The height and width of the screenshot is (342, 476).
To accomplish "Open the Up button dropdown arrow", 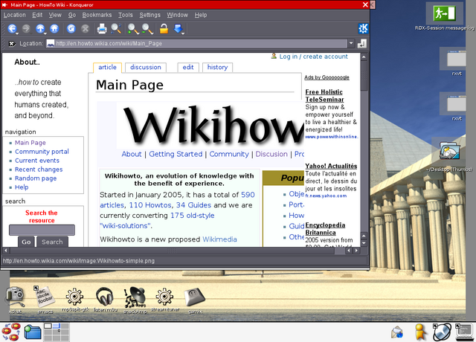I will pos(45,33).
